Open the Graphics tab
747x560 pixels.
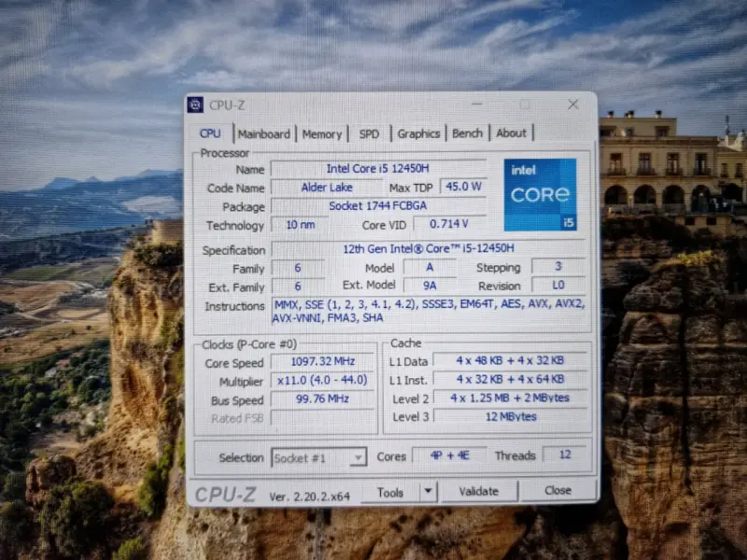click(x=418, y=133)
